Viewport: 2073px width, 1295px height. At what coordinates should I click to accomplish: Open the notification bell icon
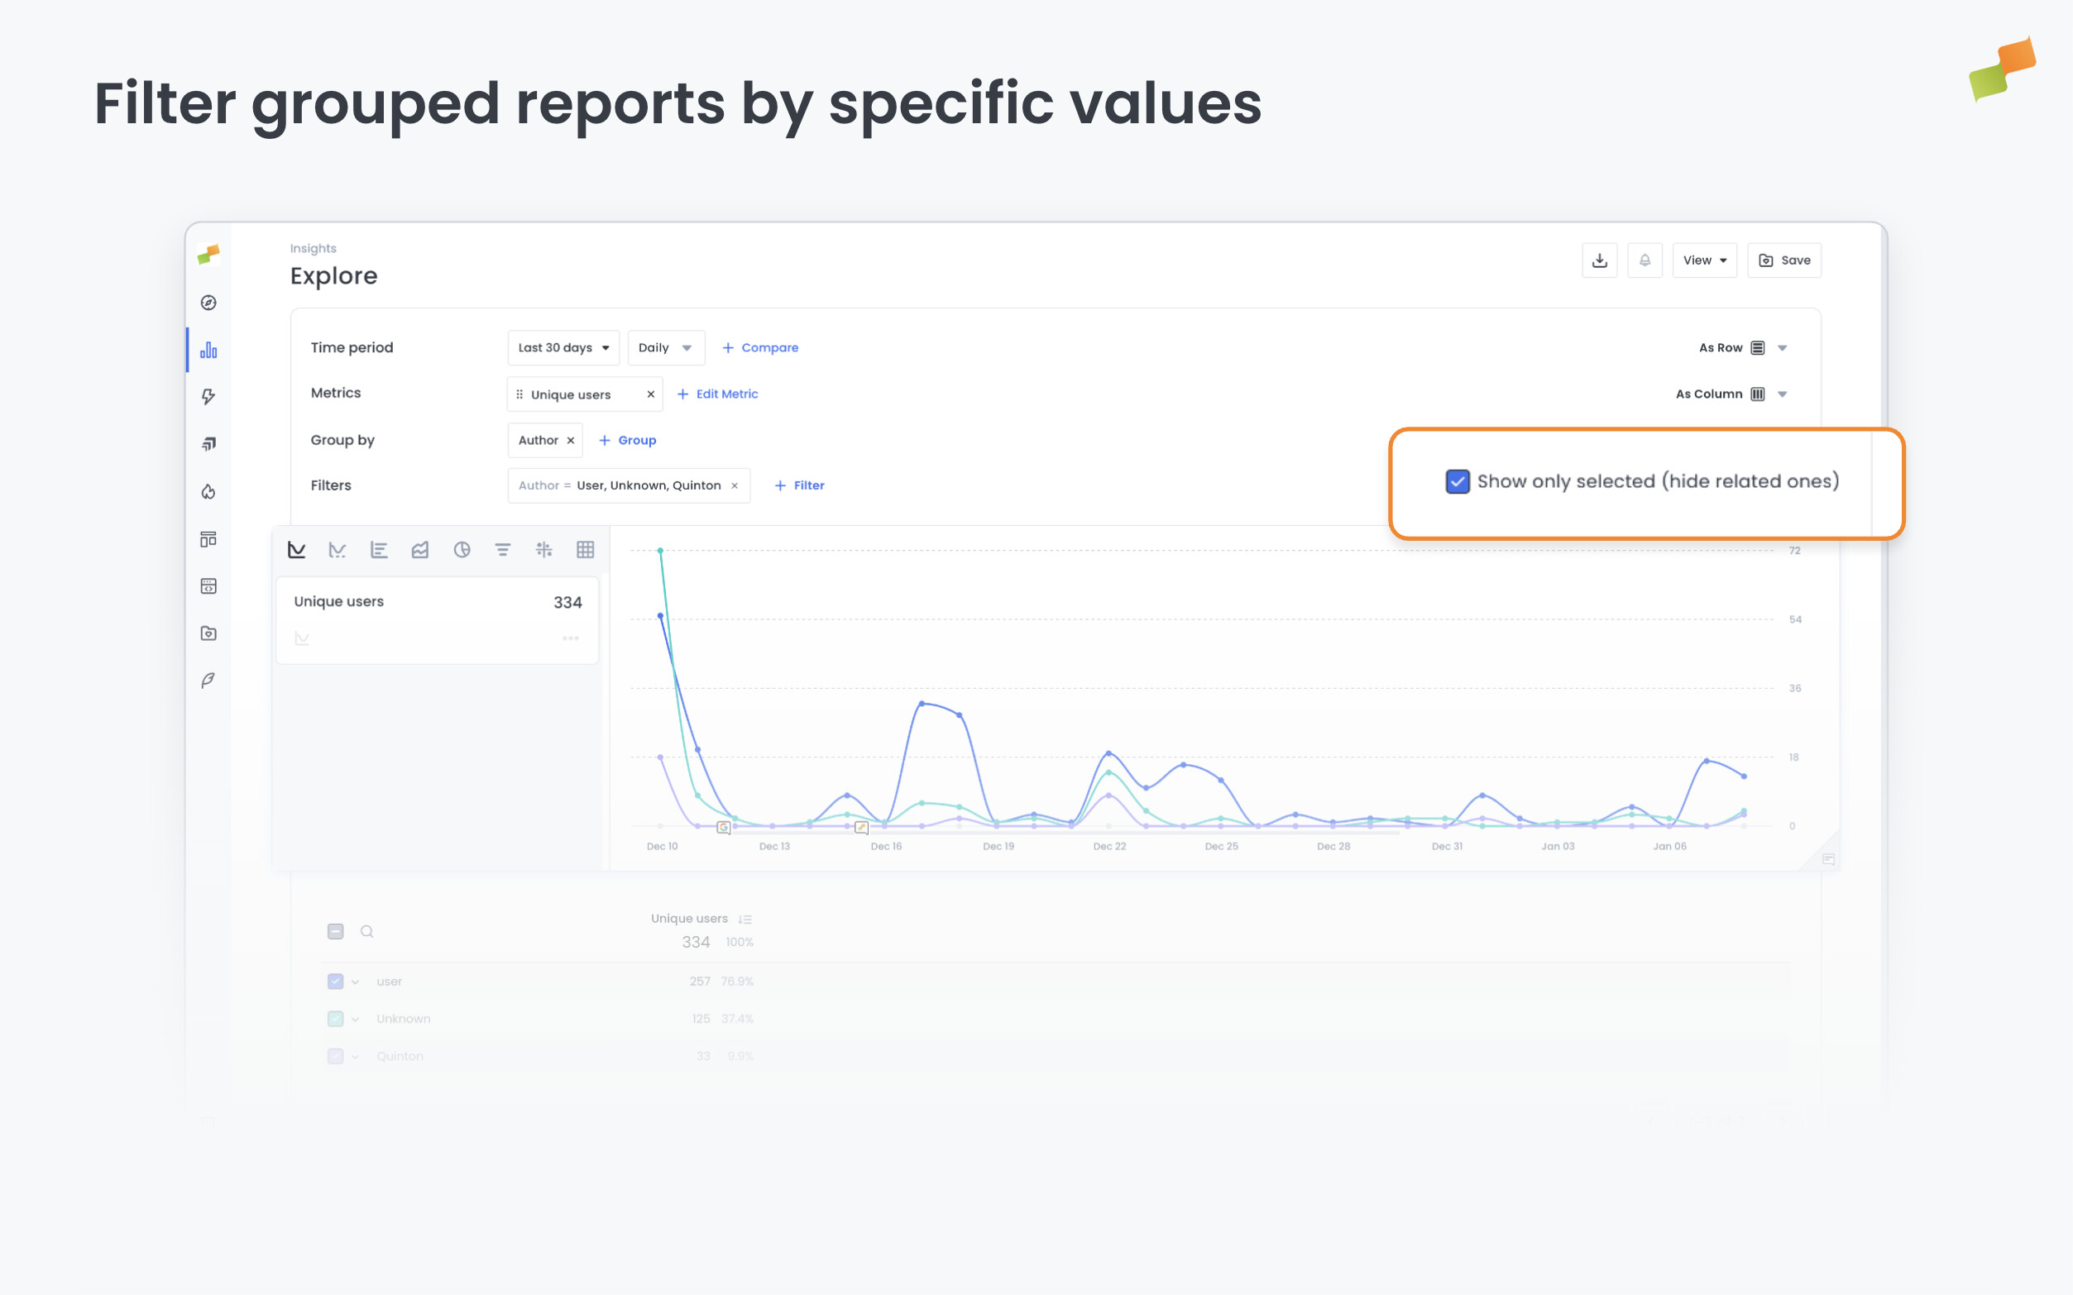1645,260
